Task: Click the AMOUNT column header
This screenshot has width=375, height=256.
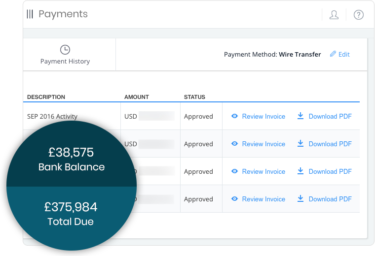Action: coord(137,97)
